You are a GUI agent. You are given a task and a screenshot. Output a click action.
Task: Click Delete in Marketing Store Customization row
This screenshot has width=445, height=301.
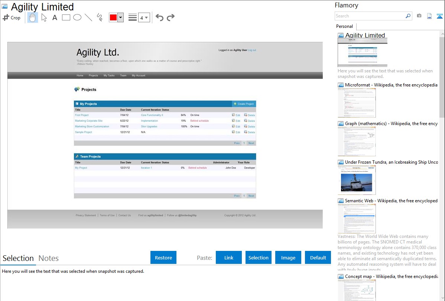[x=250, y=127]
